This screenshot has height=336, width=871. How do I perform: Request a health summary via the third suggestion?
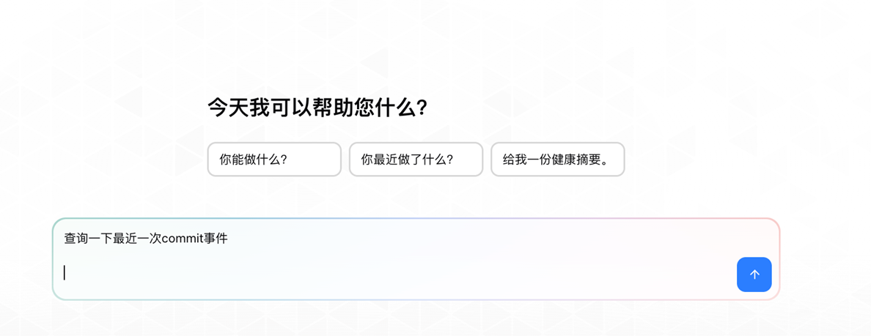click(x=557, y=159)
